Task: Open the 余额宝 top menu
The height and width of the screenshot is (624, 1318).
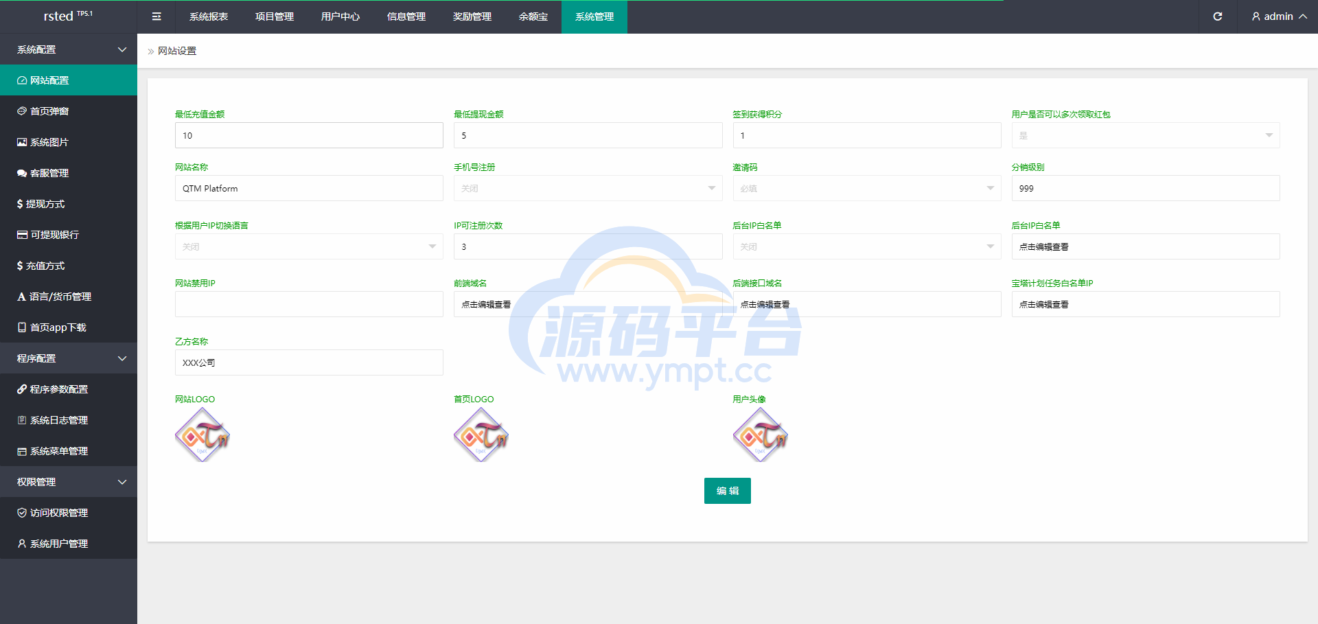Action: [x=533, y=16]
